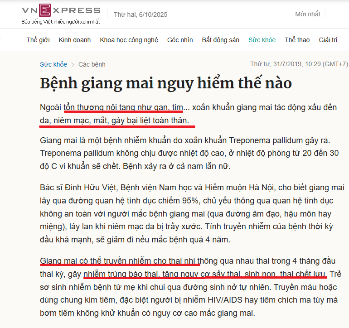
Task: Open the Kinh doanh section
Action: tap(75, 40)
